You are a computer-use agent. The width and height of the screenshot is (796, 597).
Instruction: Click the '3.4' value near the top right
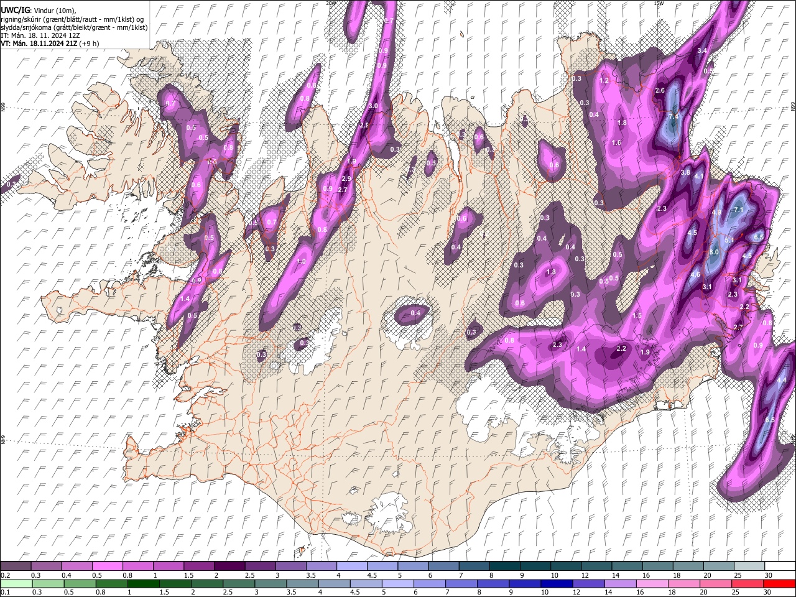[x=702, y=50]
